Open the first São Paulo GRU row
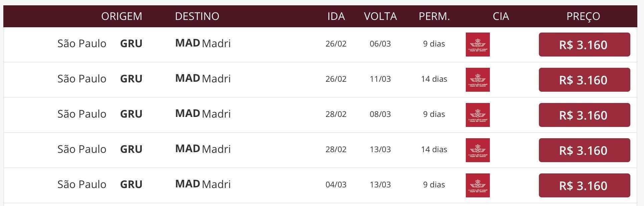This screenshot has width=644, height=206. (x=320, y=45)
